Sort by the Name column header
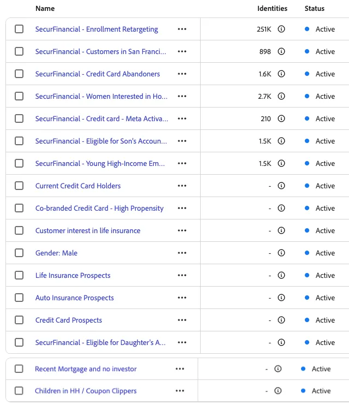The height and width of the screenshot is (404, 349). [x=45, y=9]
